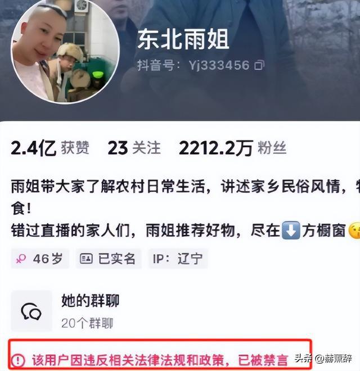
Task: Tap the red warning exclamation icon
Action: point(18,360)
